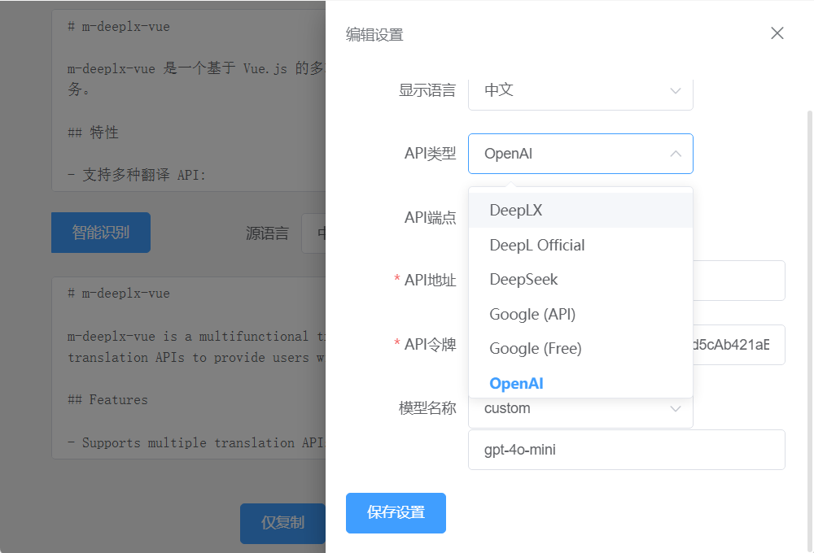Click the up arrow in API类型 select
814x553 pixels.
point(675,154)
